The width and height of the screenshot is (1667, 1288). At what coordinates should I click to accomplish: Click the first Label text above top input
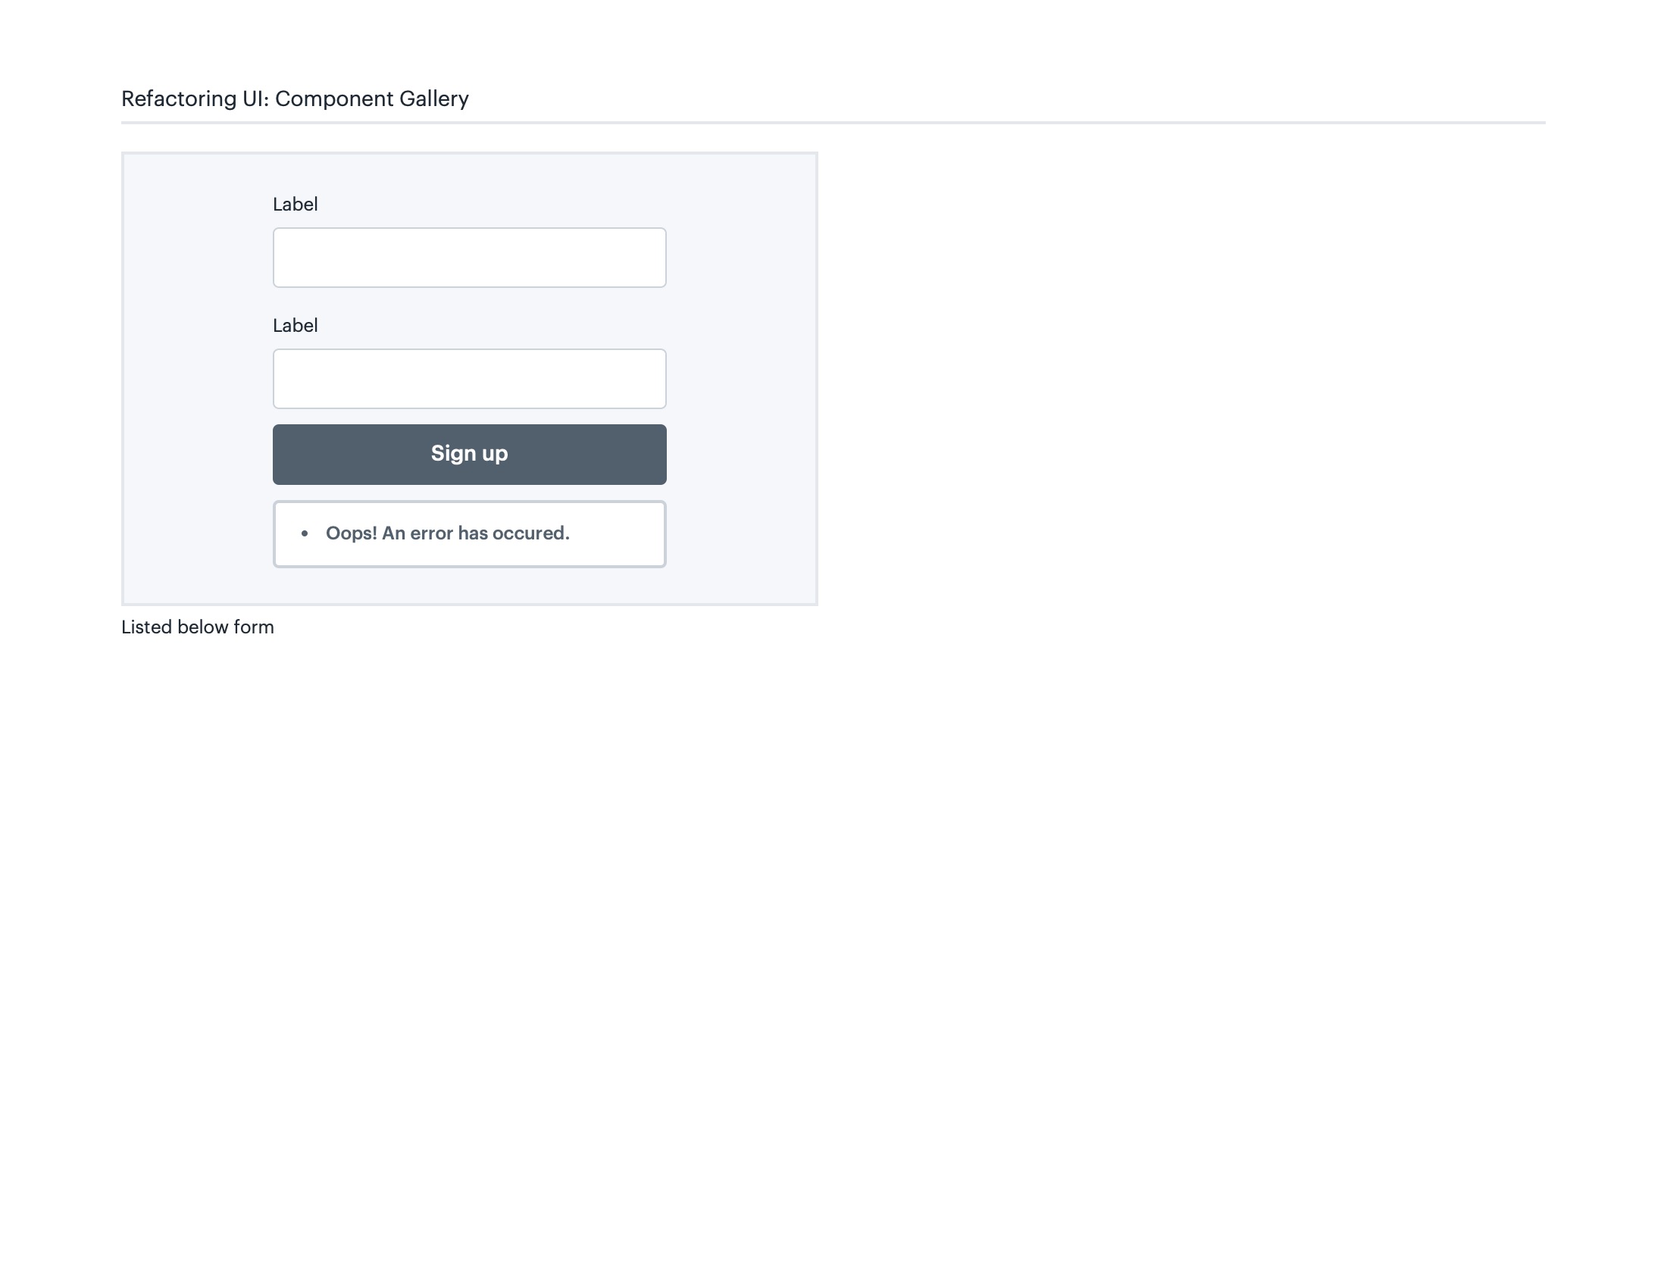click(295, 205)
